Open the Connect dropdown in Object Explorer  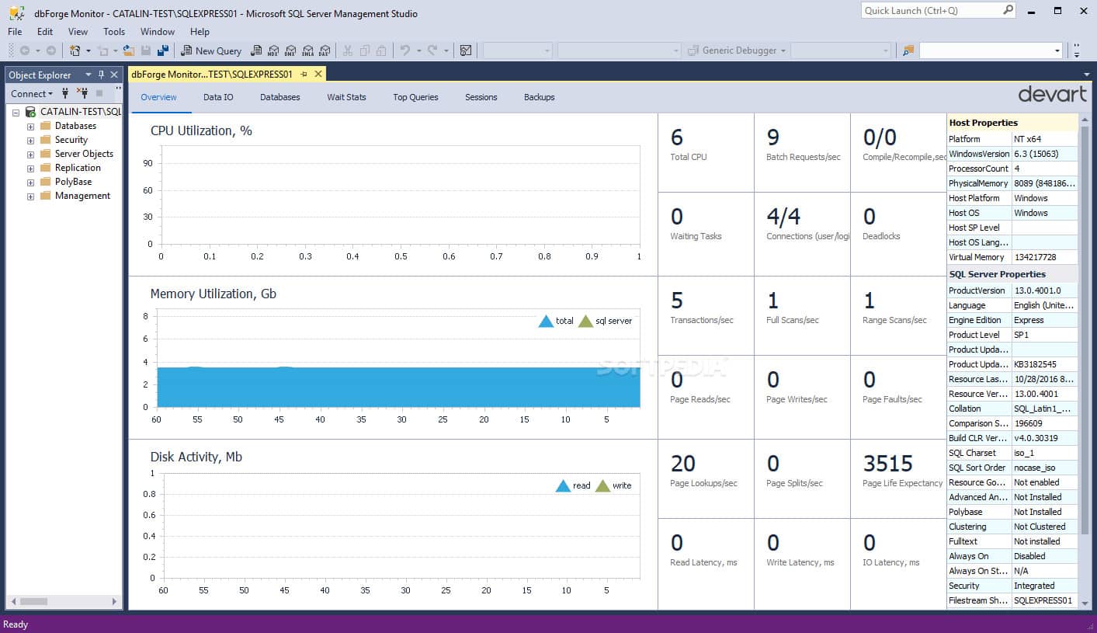(32, 93)
